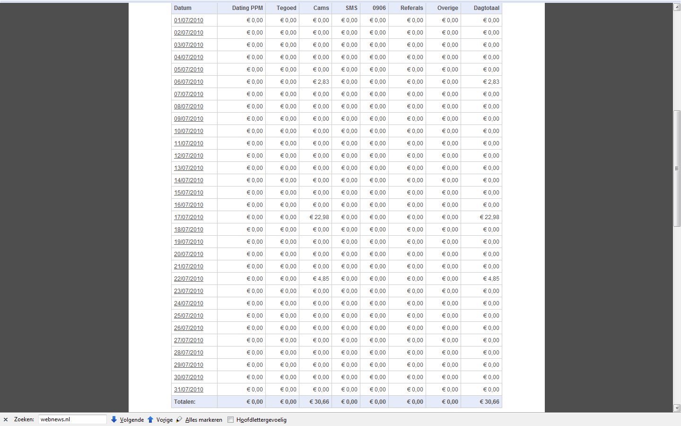Click the scrollbar down arrow
This screenshot has height=426, width=681.
[x=677, y=408]
